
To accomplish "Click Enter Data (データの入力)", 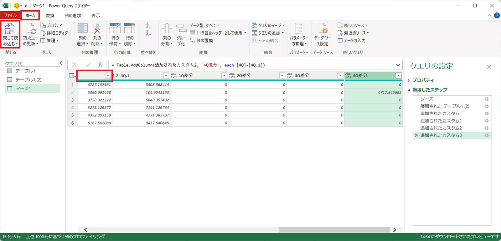I will point(351,40).
